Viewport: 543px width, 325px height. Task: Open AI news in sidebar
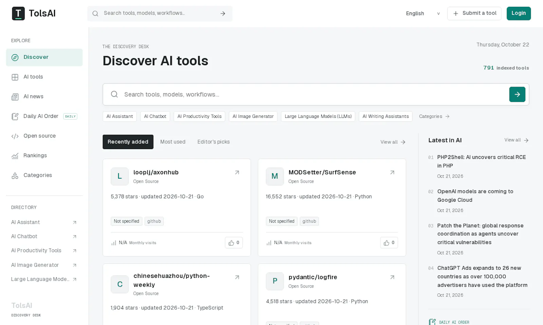click(x=44, y=96)
